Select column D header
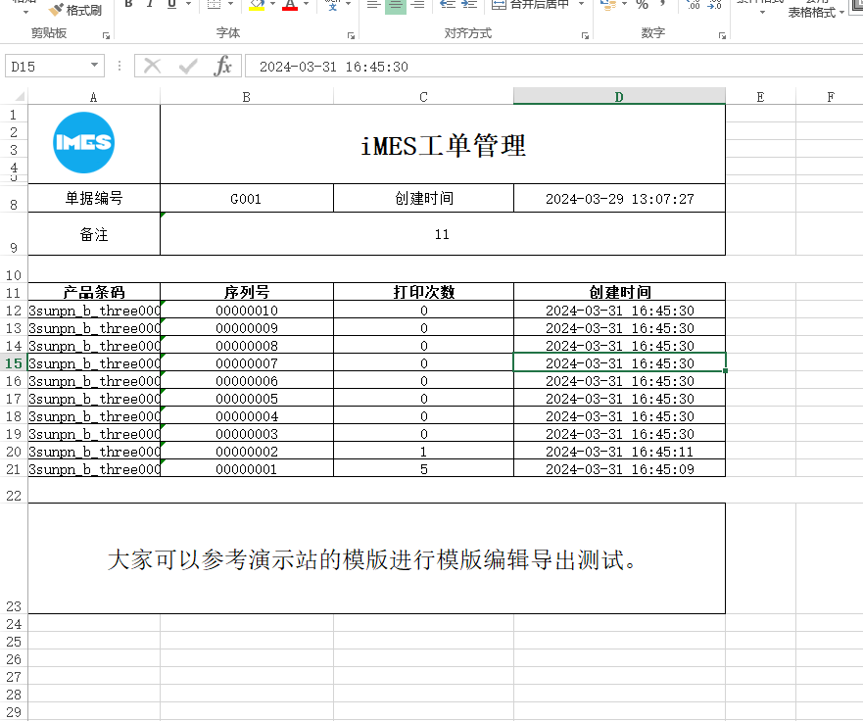Screen dimensions: 863x721 [619, 97]
